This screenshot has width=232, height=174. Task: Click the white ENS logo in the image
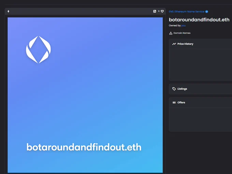click(39, 50)
